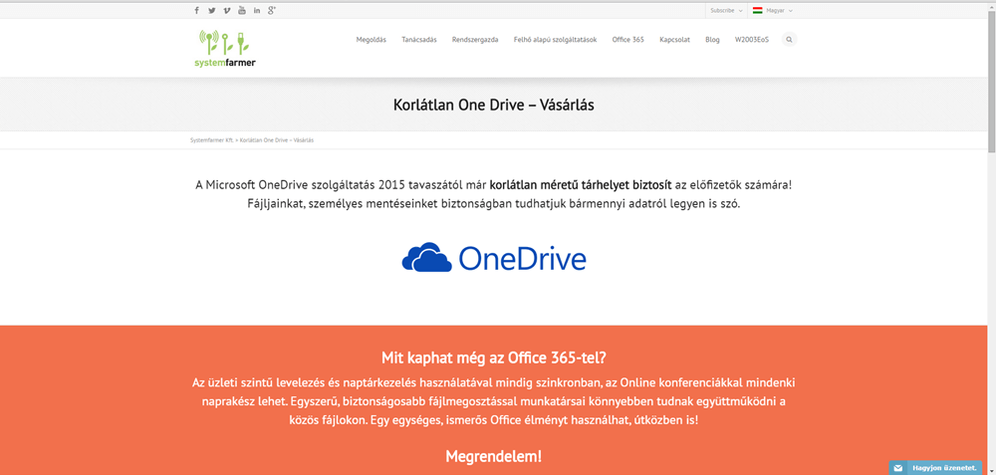Screen dimensions: 996x475
Task: Open the Facebook social icon
Action: point(197,10)
